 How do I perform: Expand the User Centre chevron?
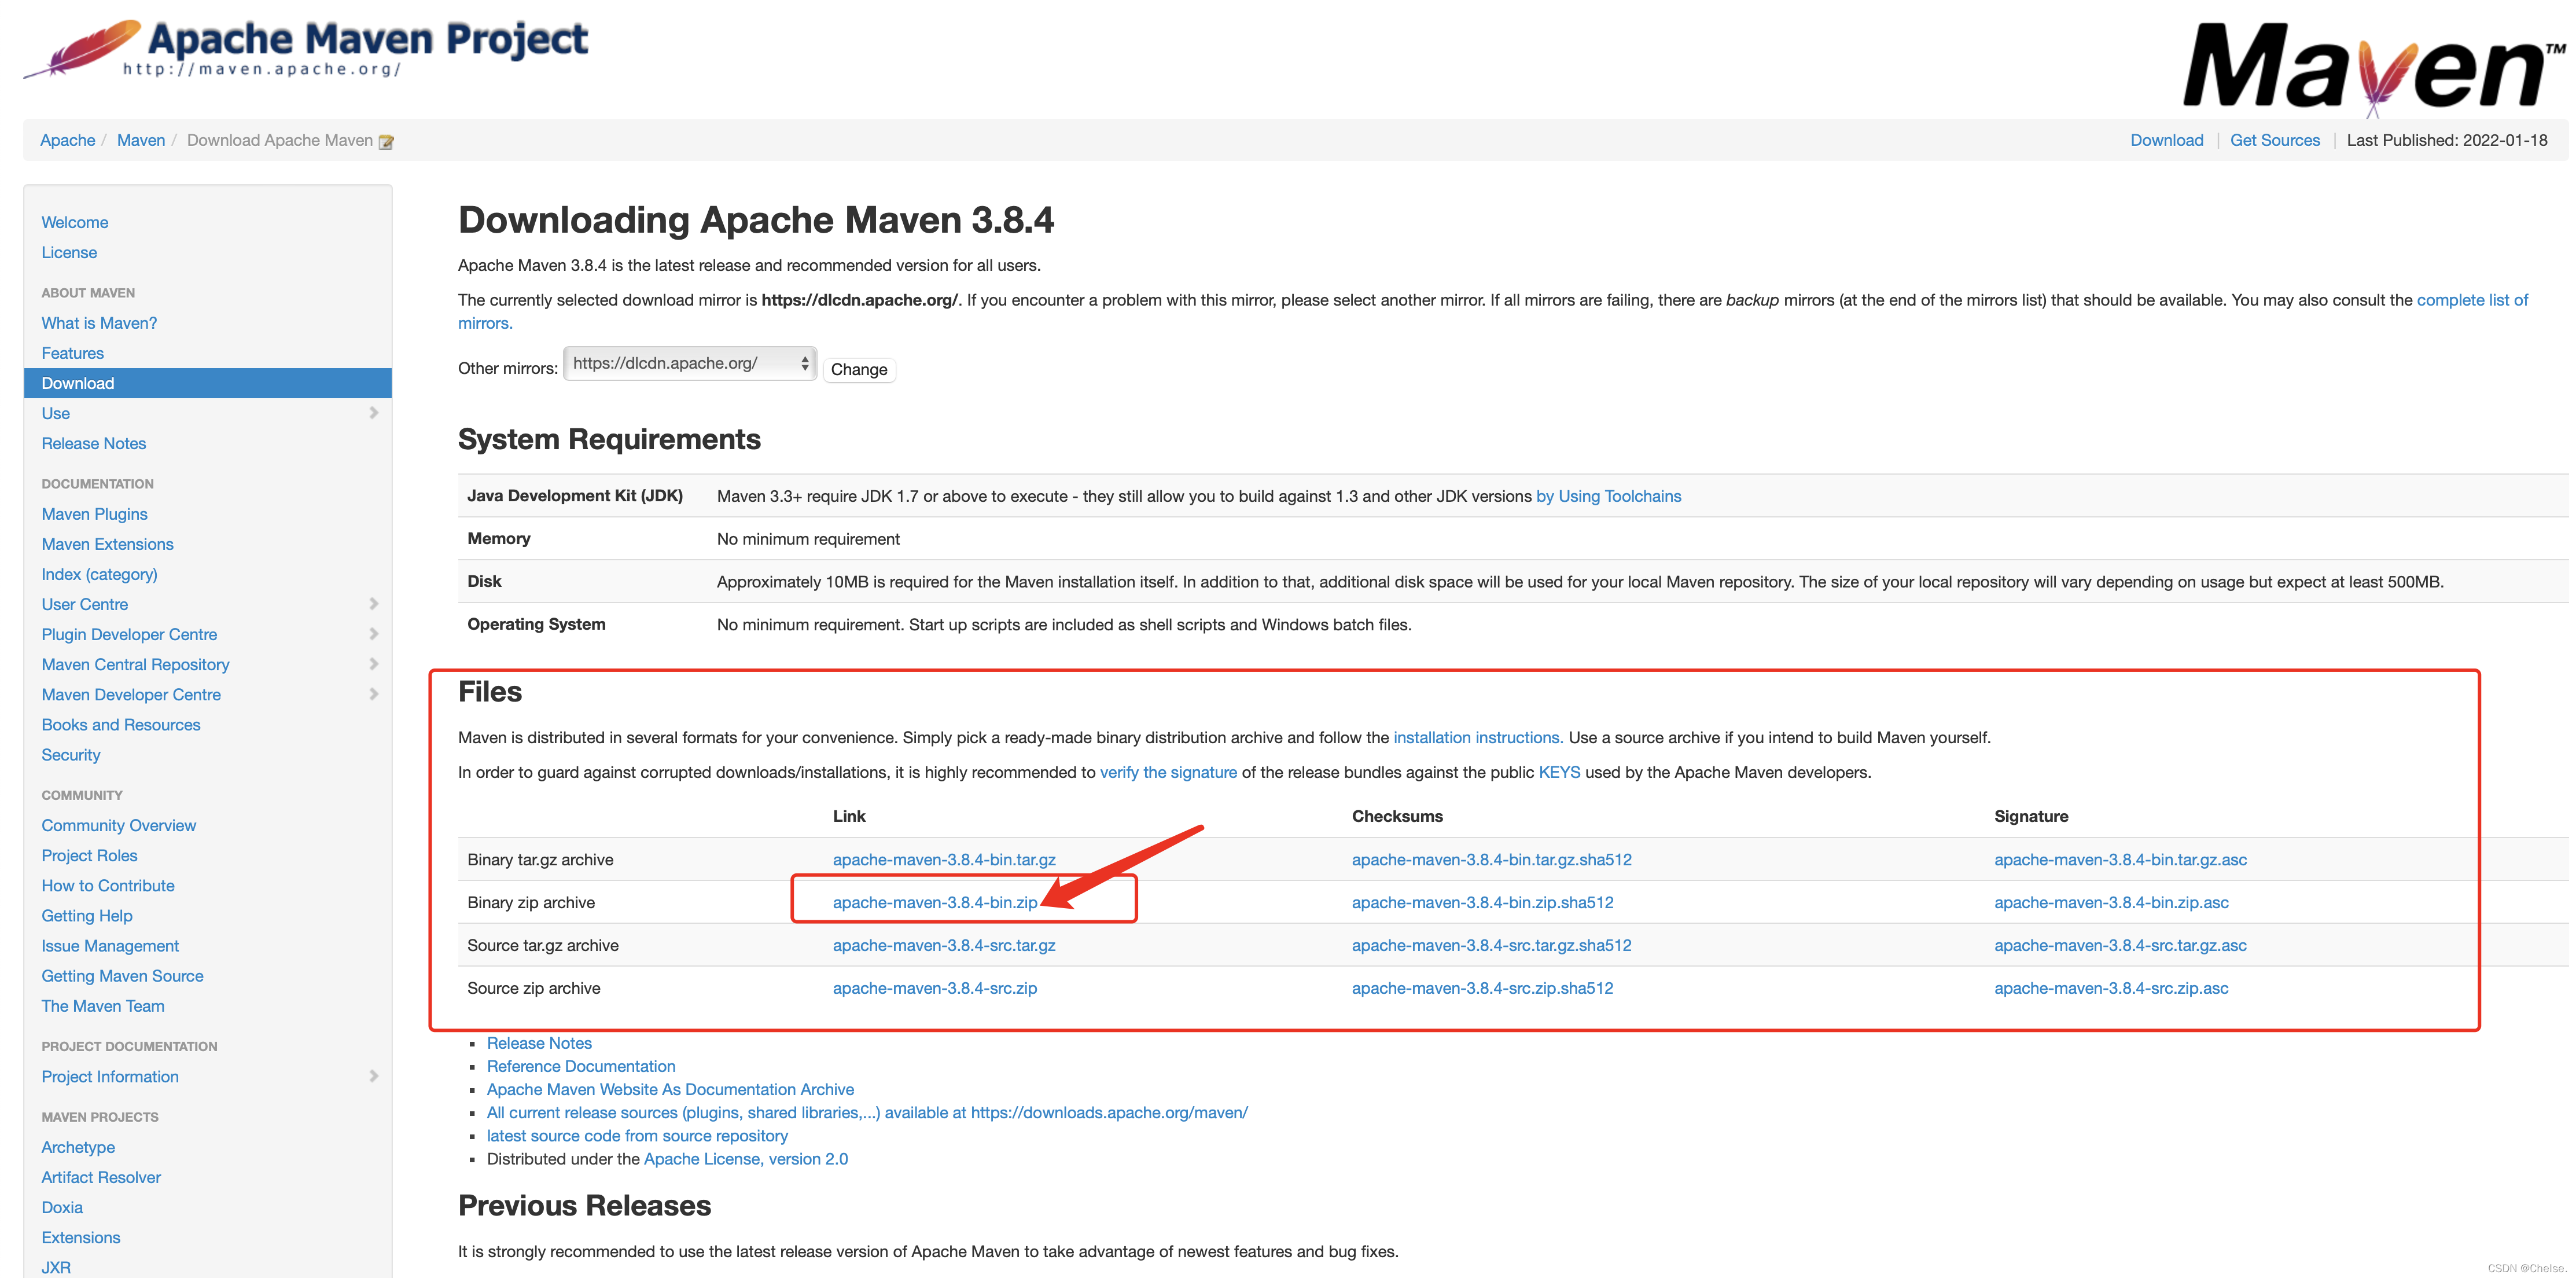pos(373,604)
